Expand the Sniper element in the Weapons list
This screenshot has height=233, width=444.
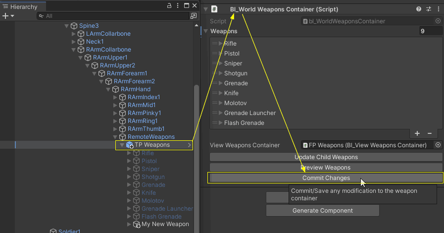click(x=220, y=63)
